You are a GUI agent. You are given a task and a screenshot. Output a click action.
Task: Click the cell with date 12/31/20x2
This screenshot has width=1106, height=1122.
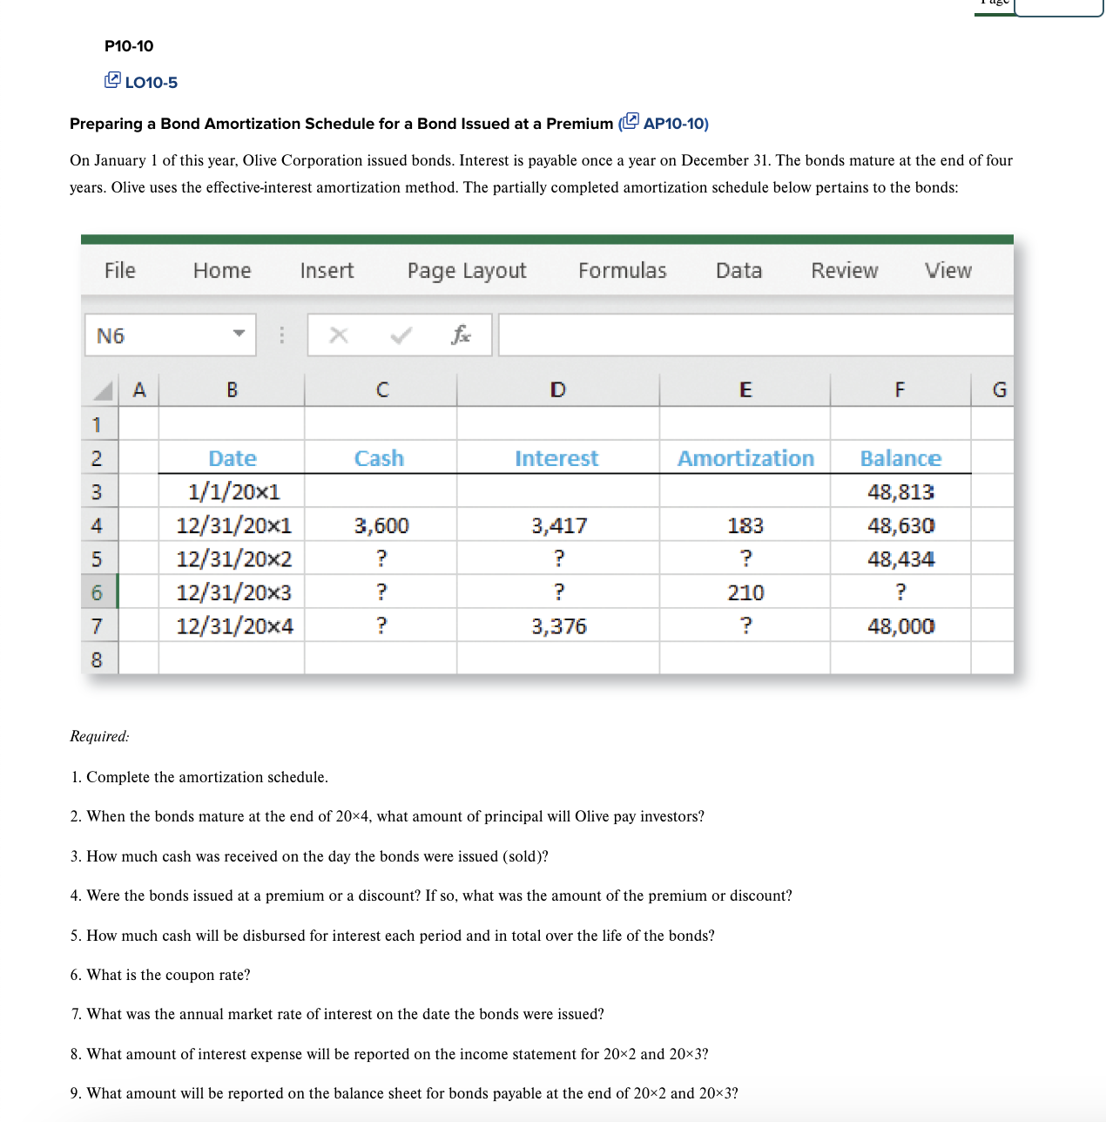232,558
